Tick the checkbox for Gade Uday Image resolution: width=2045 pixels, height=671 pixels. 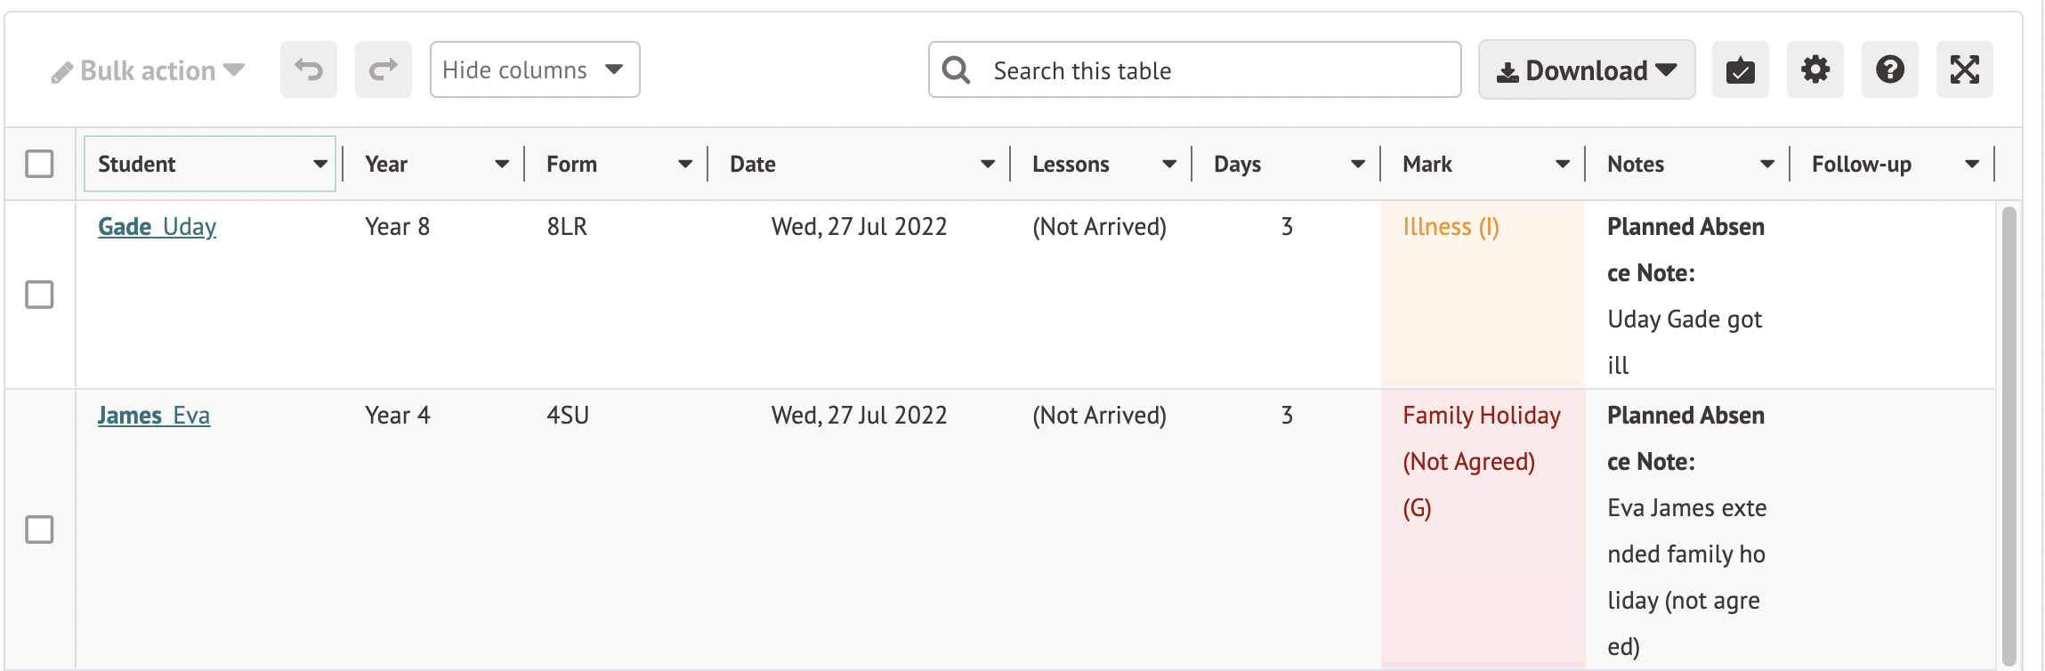point(39,295)
